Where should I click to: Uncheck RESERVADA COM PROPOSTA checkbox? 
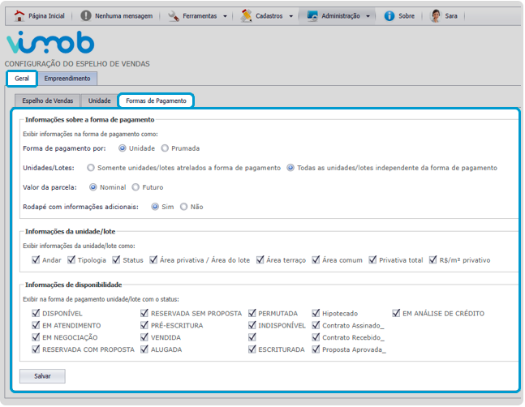pos(36,349)
